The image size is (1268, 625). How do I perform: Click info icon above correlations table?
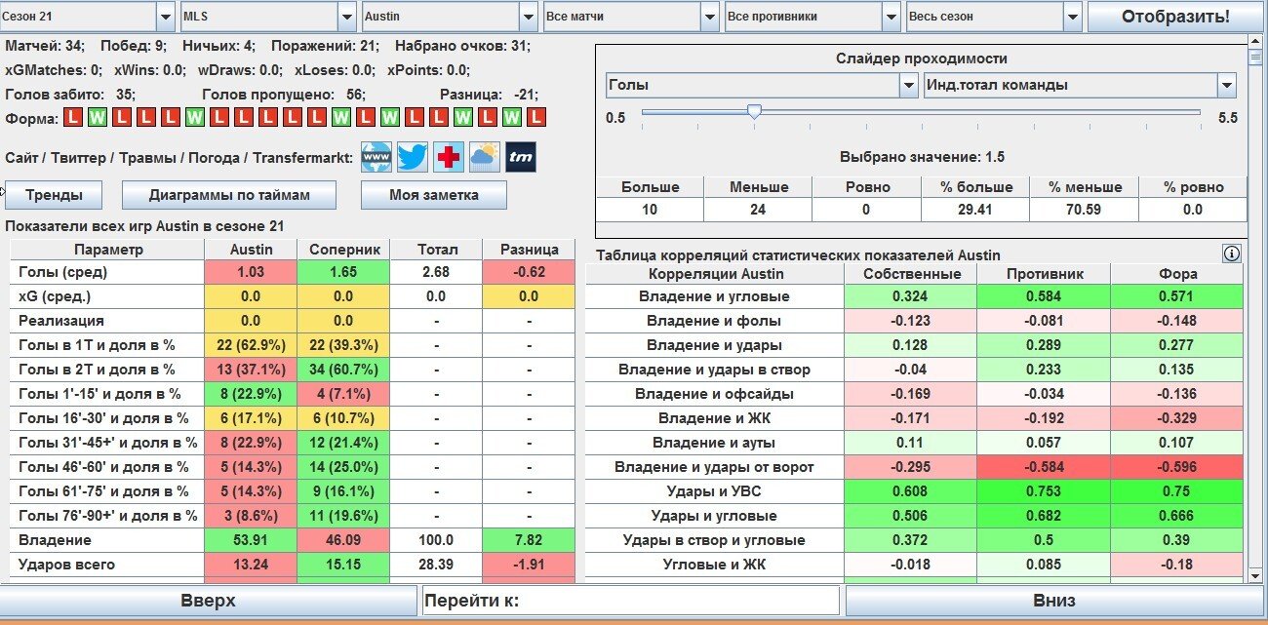pyautogui.click(x=1232, y=254)
